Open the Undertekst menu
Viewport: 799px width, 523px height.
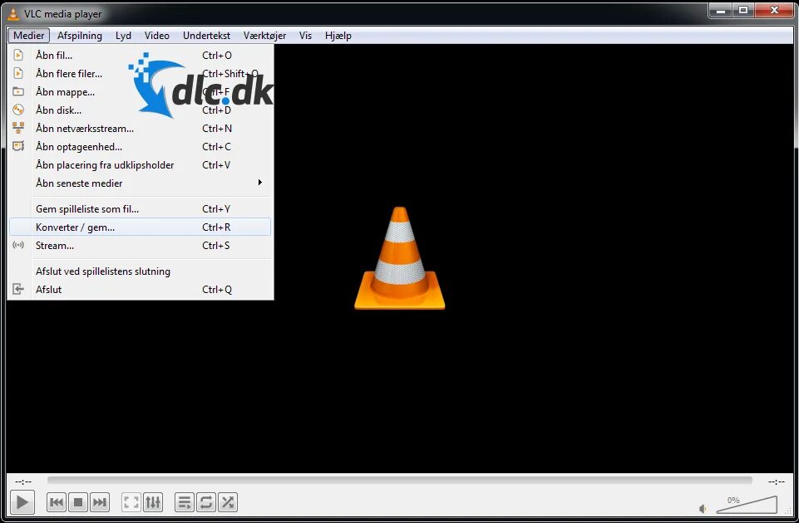[x=206, y=36]
